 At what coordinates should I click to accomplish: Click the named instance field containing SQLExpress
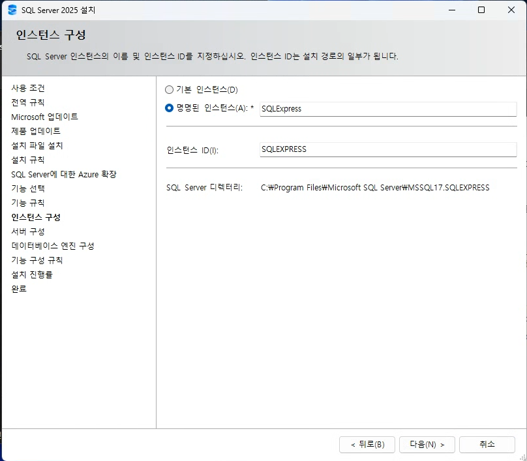pos(388,109)
